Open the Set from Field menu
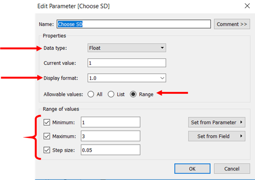The image size is (255, 180). pyautogui.click(x=216, y=136)
